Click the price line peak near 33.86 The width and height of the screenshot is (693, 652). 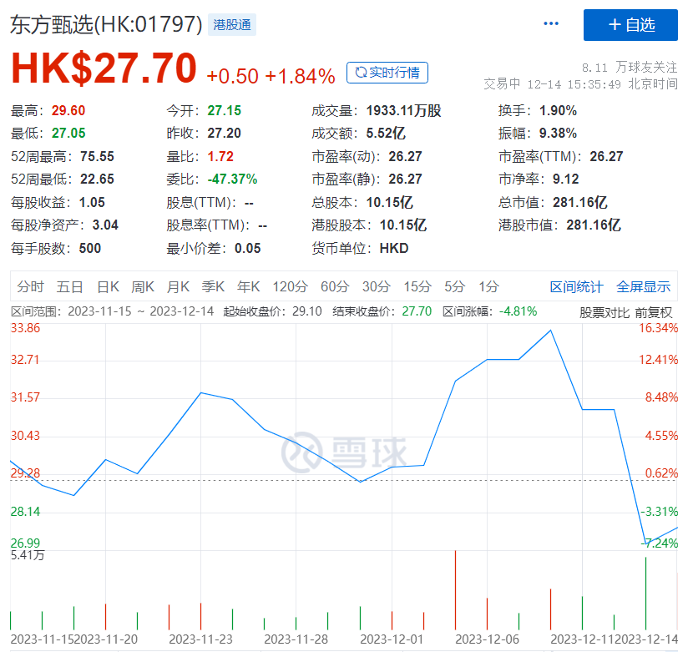(x=550, y=331)
